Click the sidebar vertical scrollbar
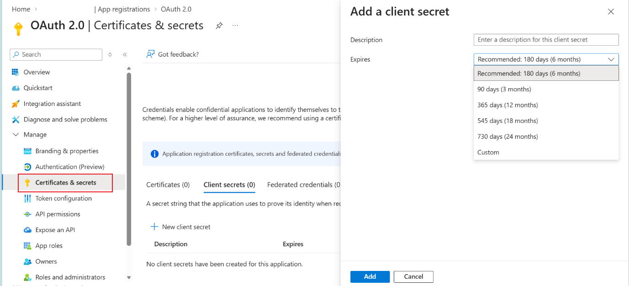Screen dimensions: 629x286 pos(129,160)
